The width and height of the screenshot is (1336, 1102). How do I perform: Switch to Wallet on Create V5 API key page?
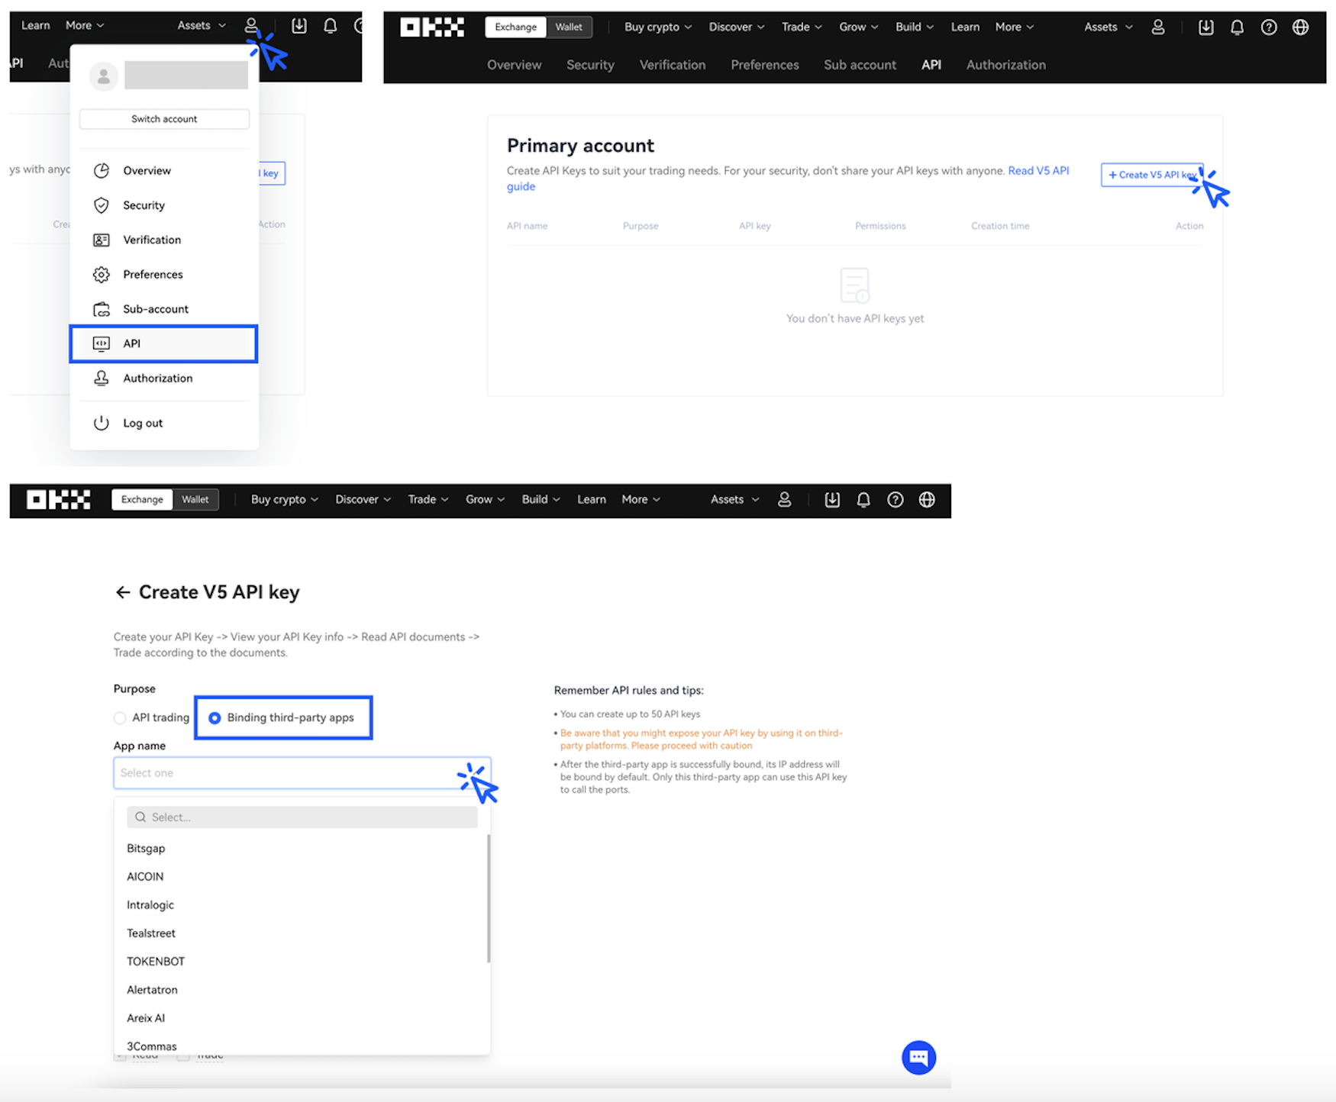195,500
